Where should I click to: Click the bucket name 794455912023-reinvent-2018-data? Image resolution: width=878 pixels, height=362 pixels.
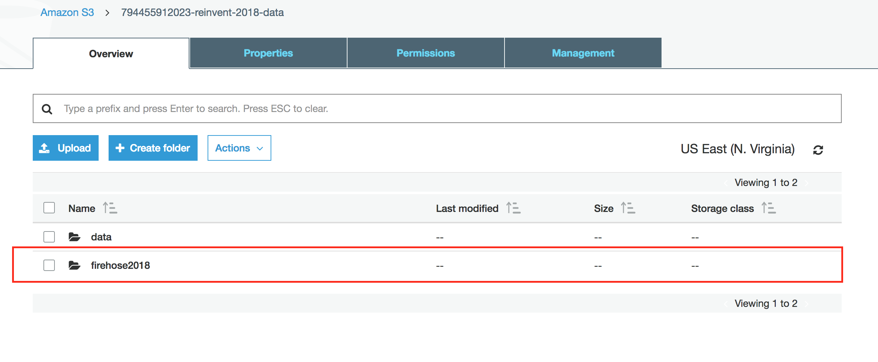(x=202, y=12)
